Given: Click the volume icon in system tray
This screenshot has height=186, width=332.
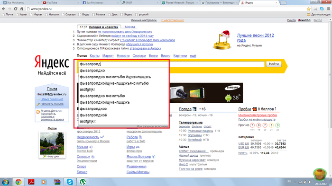Looking at the screenshot, I should click(310, 182).
